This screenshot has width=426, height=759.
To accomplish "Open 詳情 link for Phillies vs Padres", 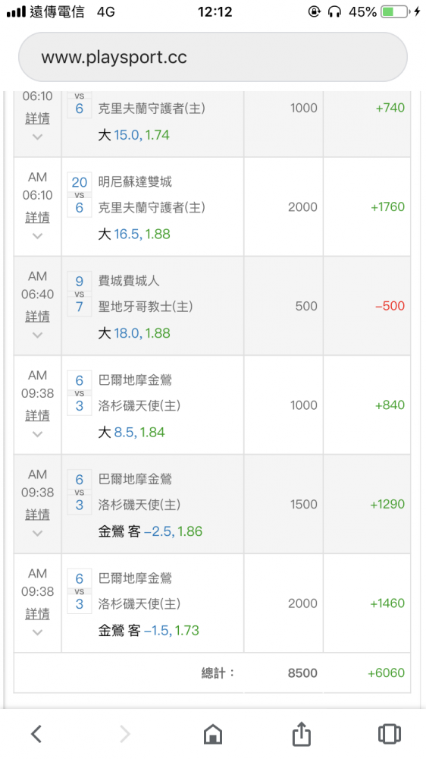I will 37,317.
